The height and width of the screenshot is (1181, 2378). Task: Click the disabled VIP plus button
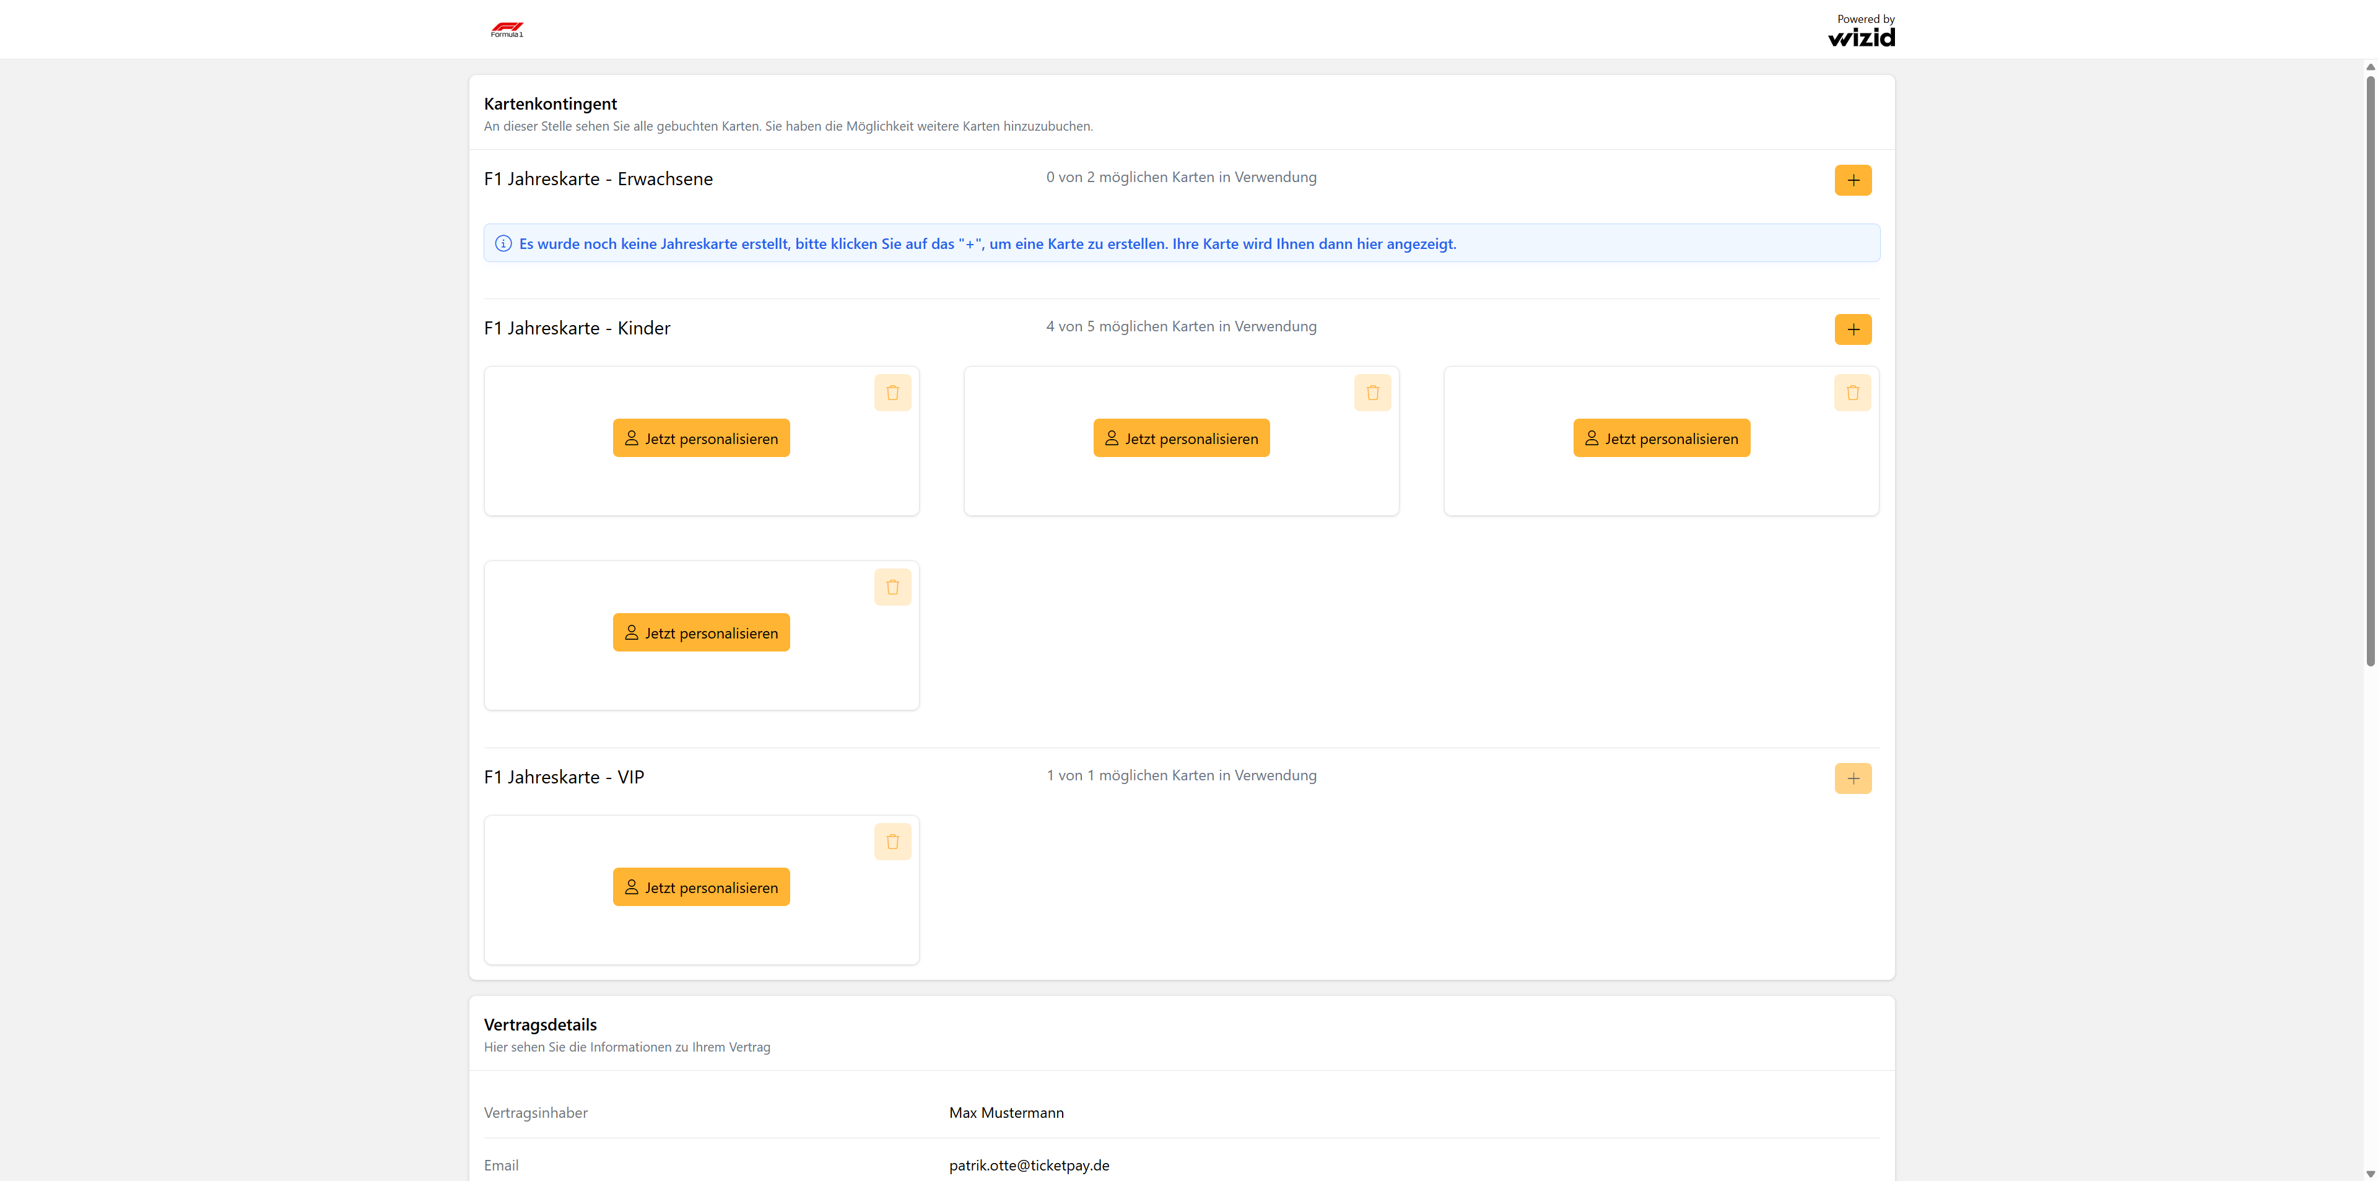pos(1853,778)
